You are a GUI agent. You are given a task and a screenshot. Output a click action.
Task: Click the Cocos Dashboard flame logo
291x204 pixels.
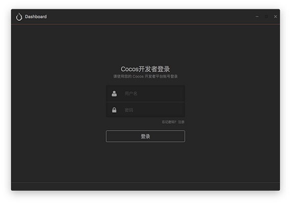(x=19, y=17)
